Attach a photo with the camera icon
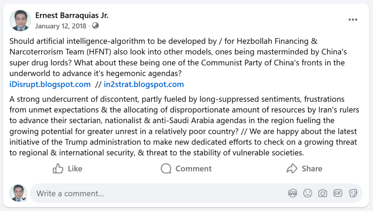 323,193
